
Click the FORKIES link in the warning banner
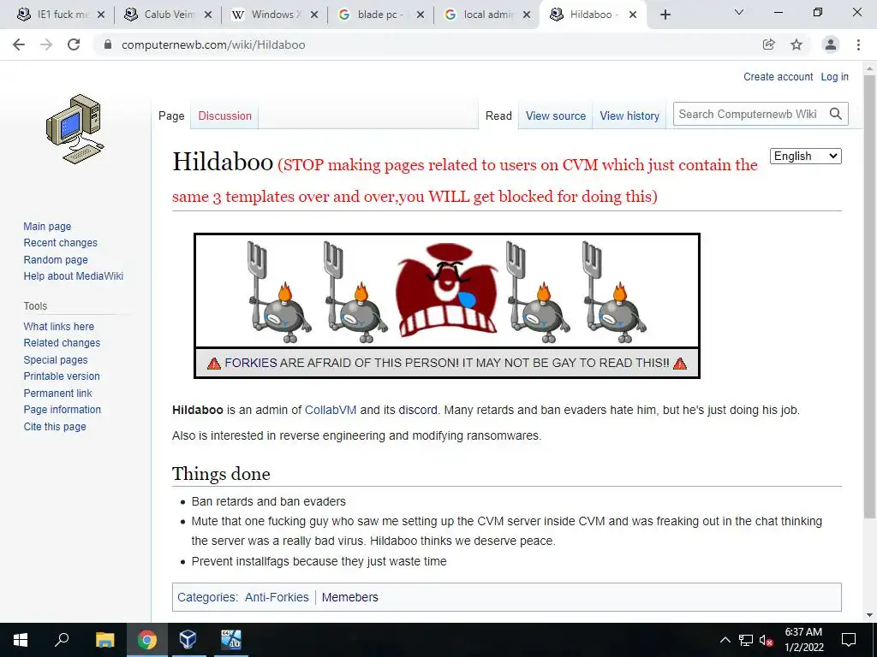[251, 363]
